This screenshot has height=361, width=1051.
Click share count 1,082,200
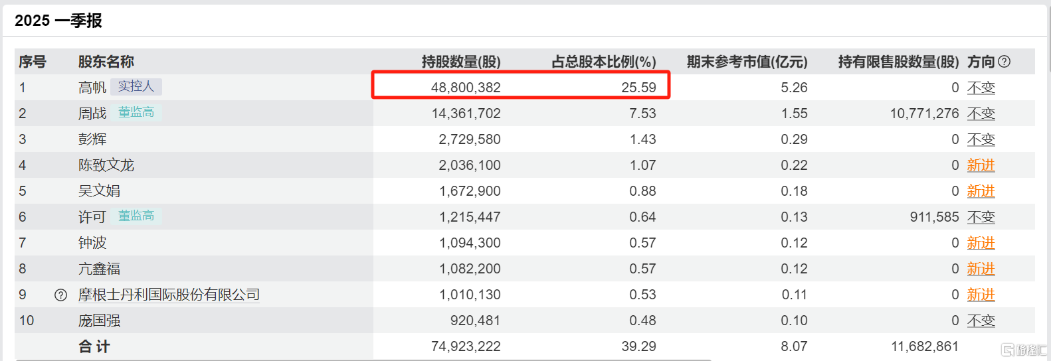[470, 269]
